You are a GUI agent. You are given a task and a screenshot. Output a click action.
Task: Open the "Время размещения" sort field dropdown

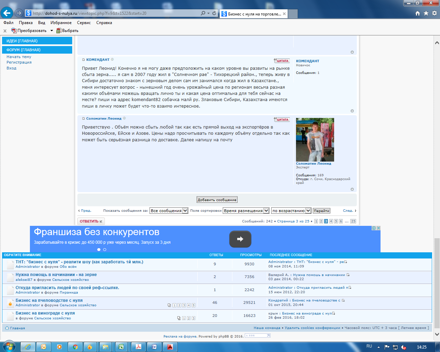click(266, 211)
